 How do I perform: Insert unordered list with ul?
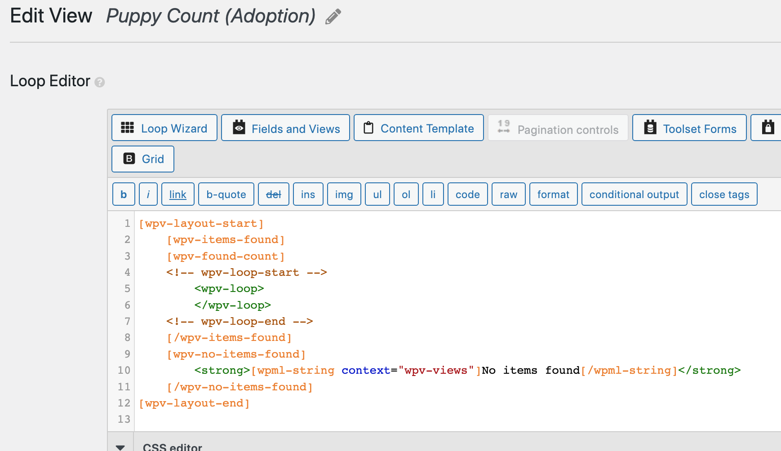(377, 194)
